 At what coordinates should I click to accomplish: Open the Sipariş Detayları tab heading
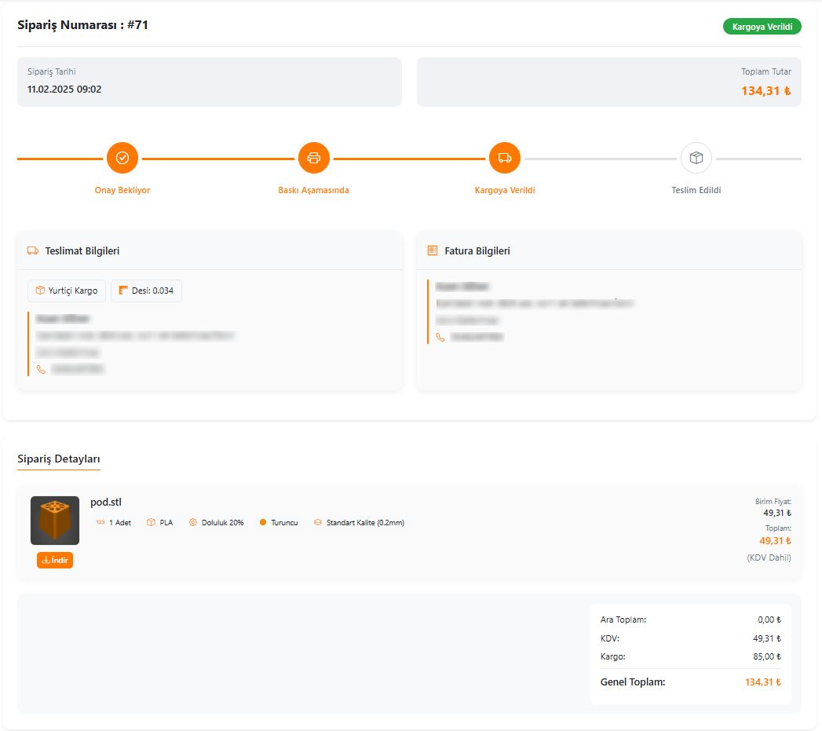[59, 459]
